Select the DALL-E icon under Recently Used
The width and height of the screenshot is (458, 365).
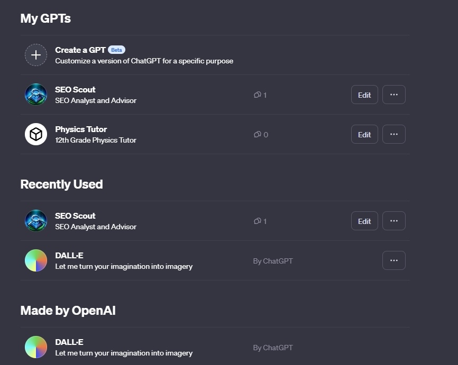pos(35,260)
